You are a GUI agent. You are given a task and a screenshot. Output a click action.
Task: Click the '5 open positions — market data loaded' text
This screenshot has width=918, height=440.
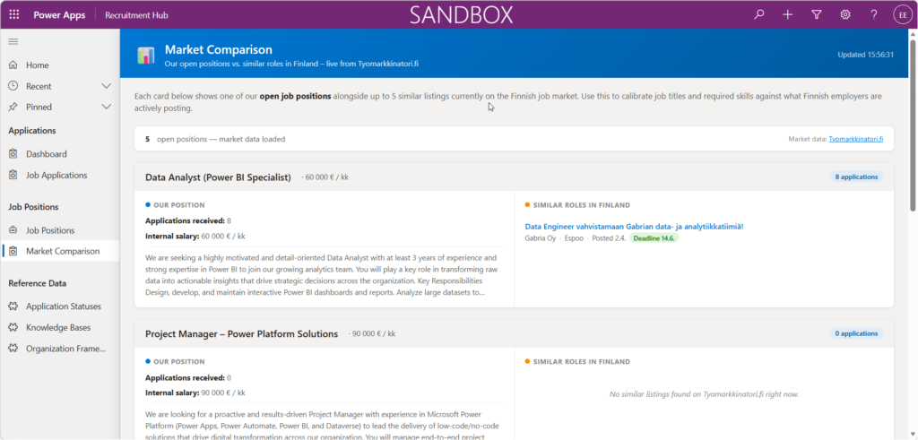pos(215,139)
